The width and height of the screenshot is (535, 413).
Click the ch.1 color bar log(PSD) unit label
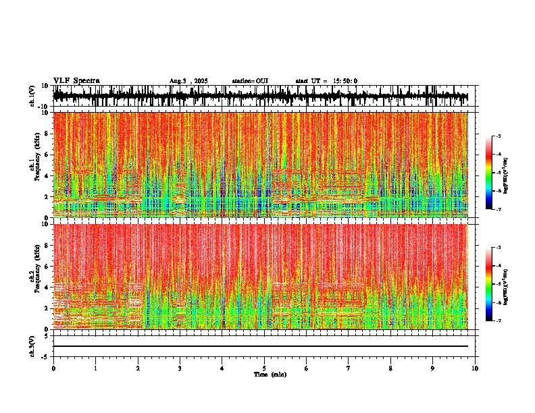point(506,175)
